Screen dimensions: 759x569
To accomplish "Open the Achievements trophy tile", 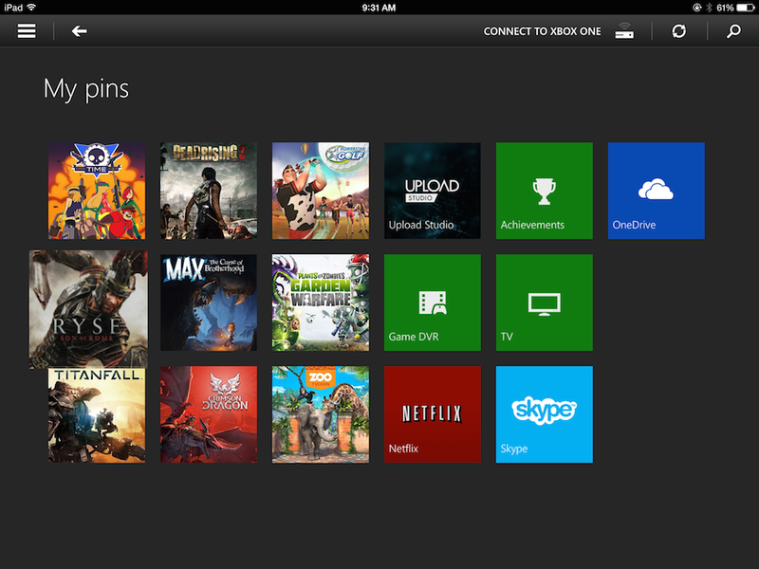I will pyautogui.click(x=544, y=191).
